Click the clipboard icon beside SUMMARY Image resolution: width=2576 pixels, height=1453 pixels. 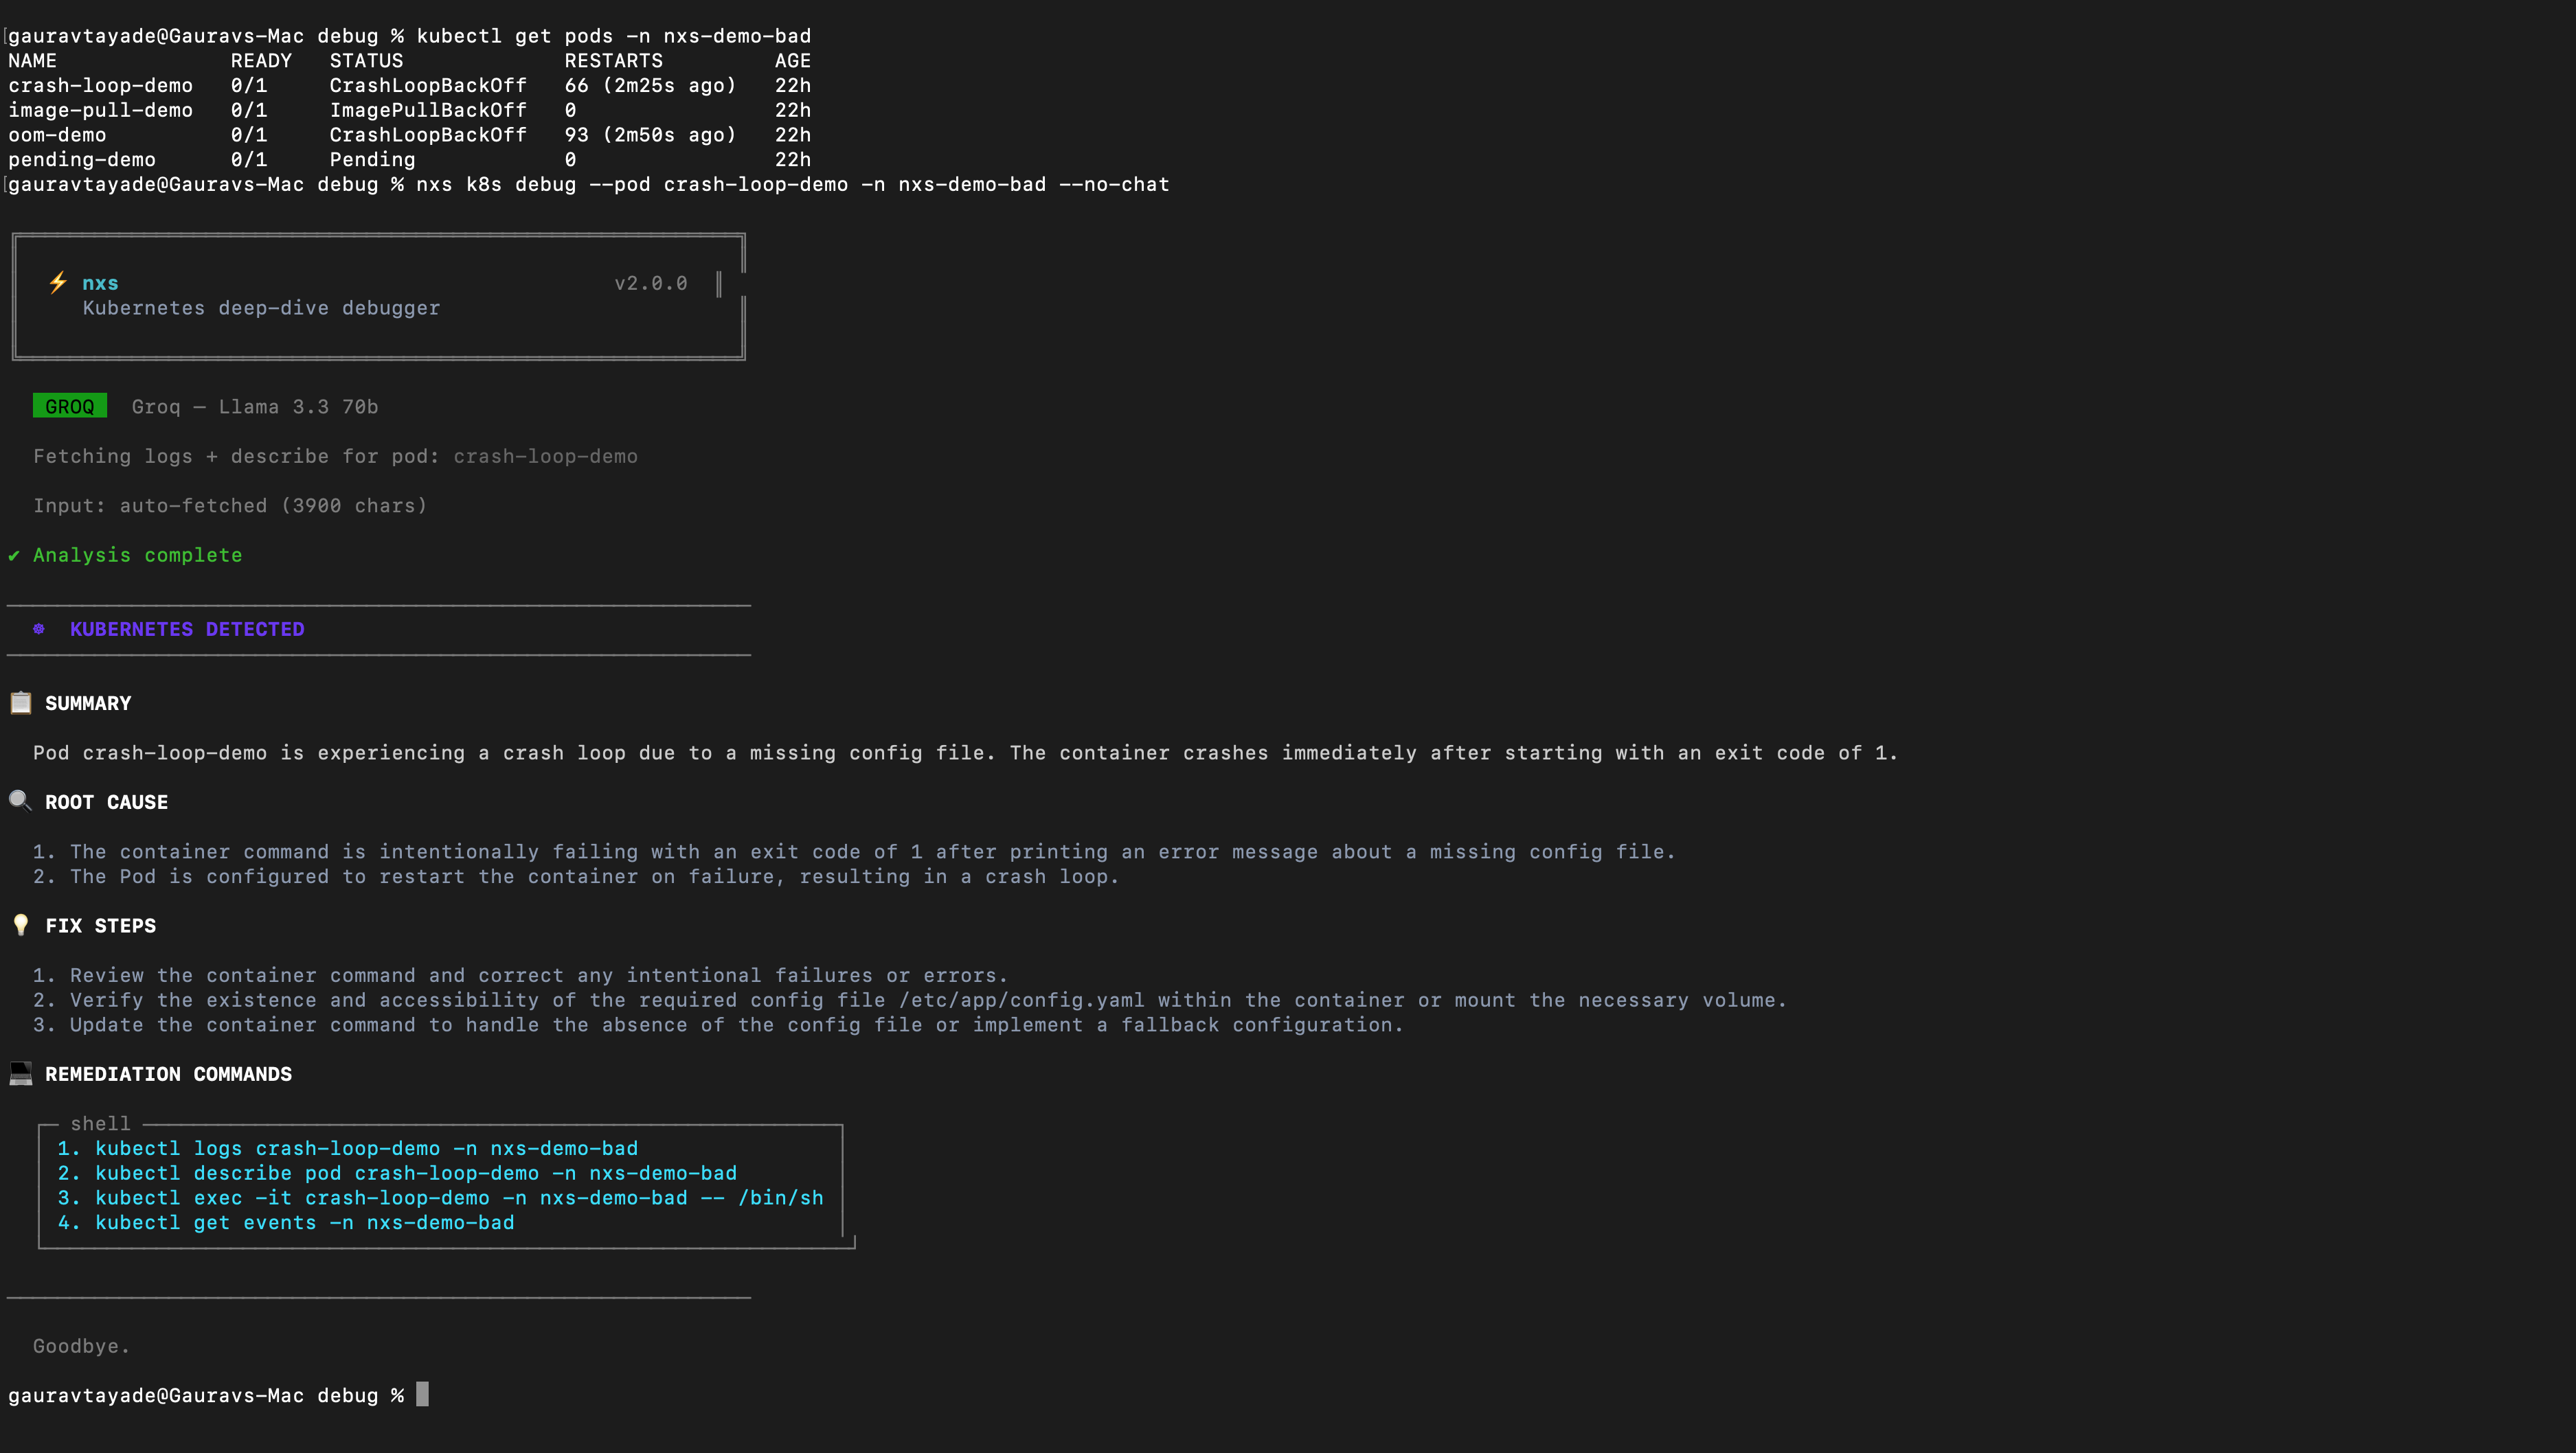point(21,702)
